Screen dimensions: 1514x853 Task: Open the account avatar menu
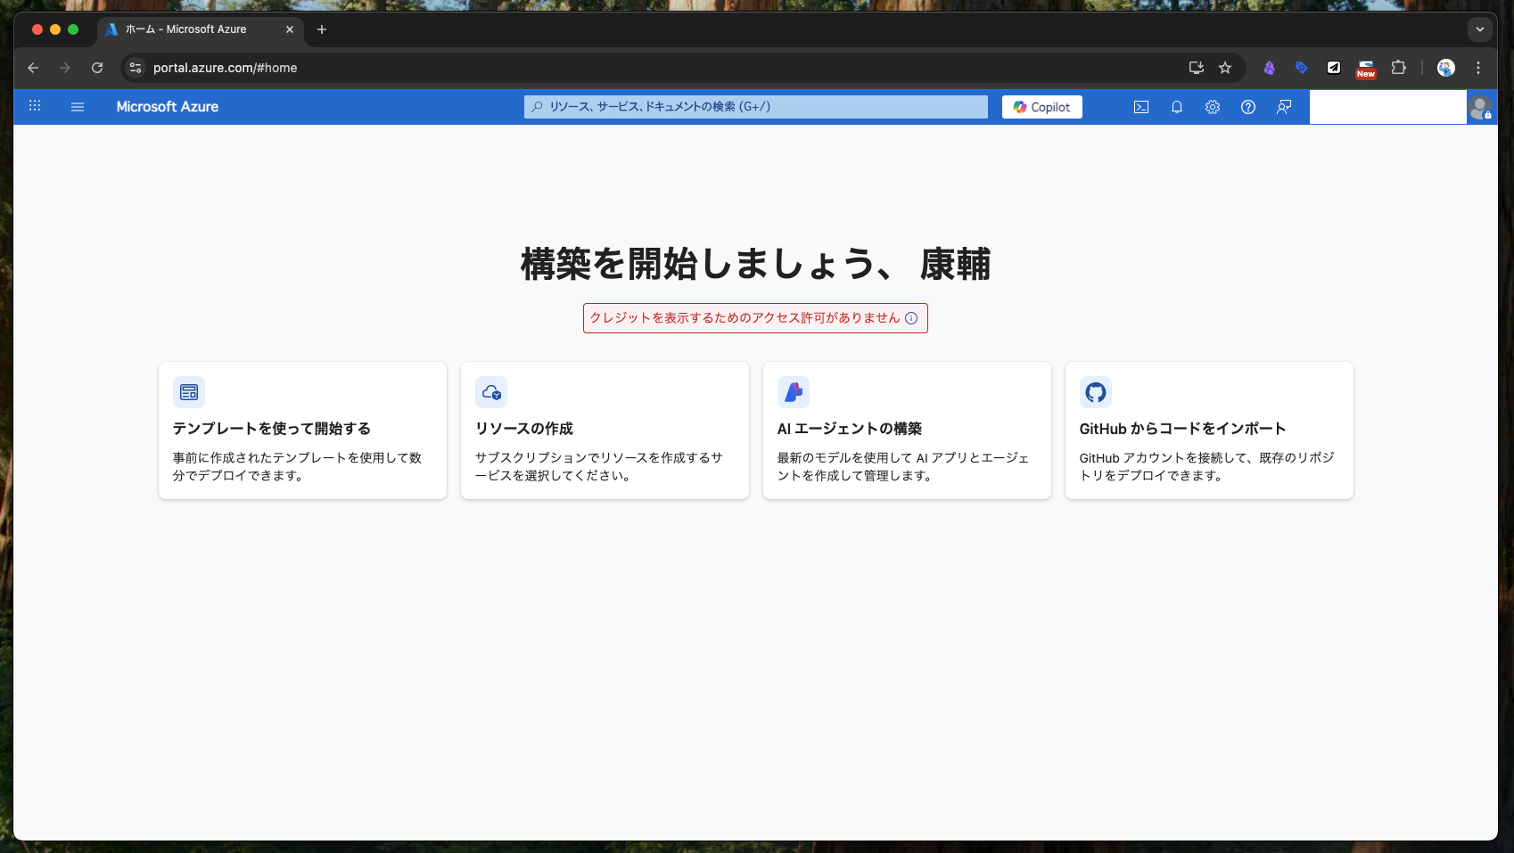(1480, 108)
